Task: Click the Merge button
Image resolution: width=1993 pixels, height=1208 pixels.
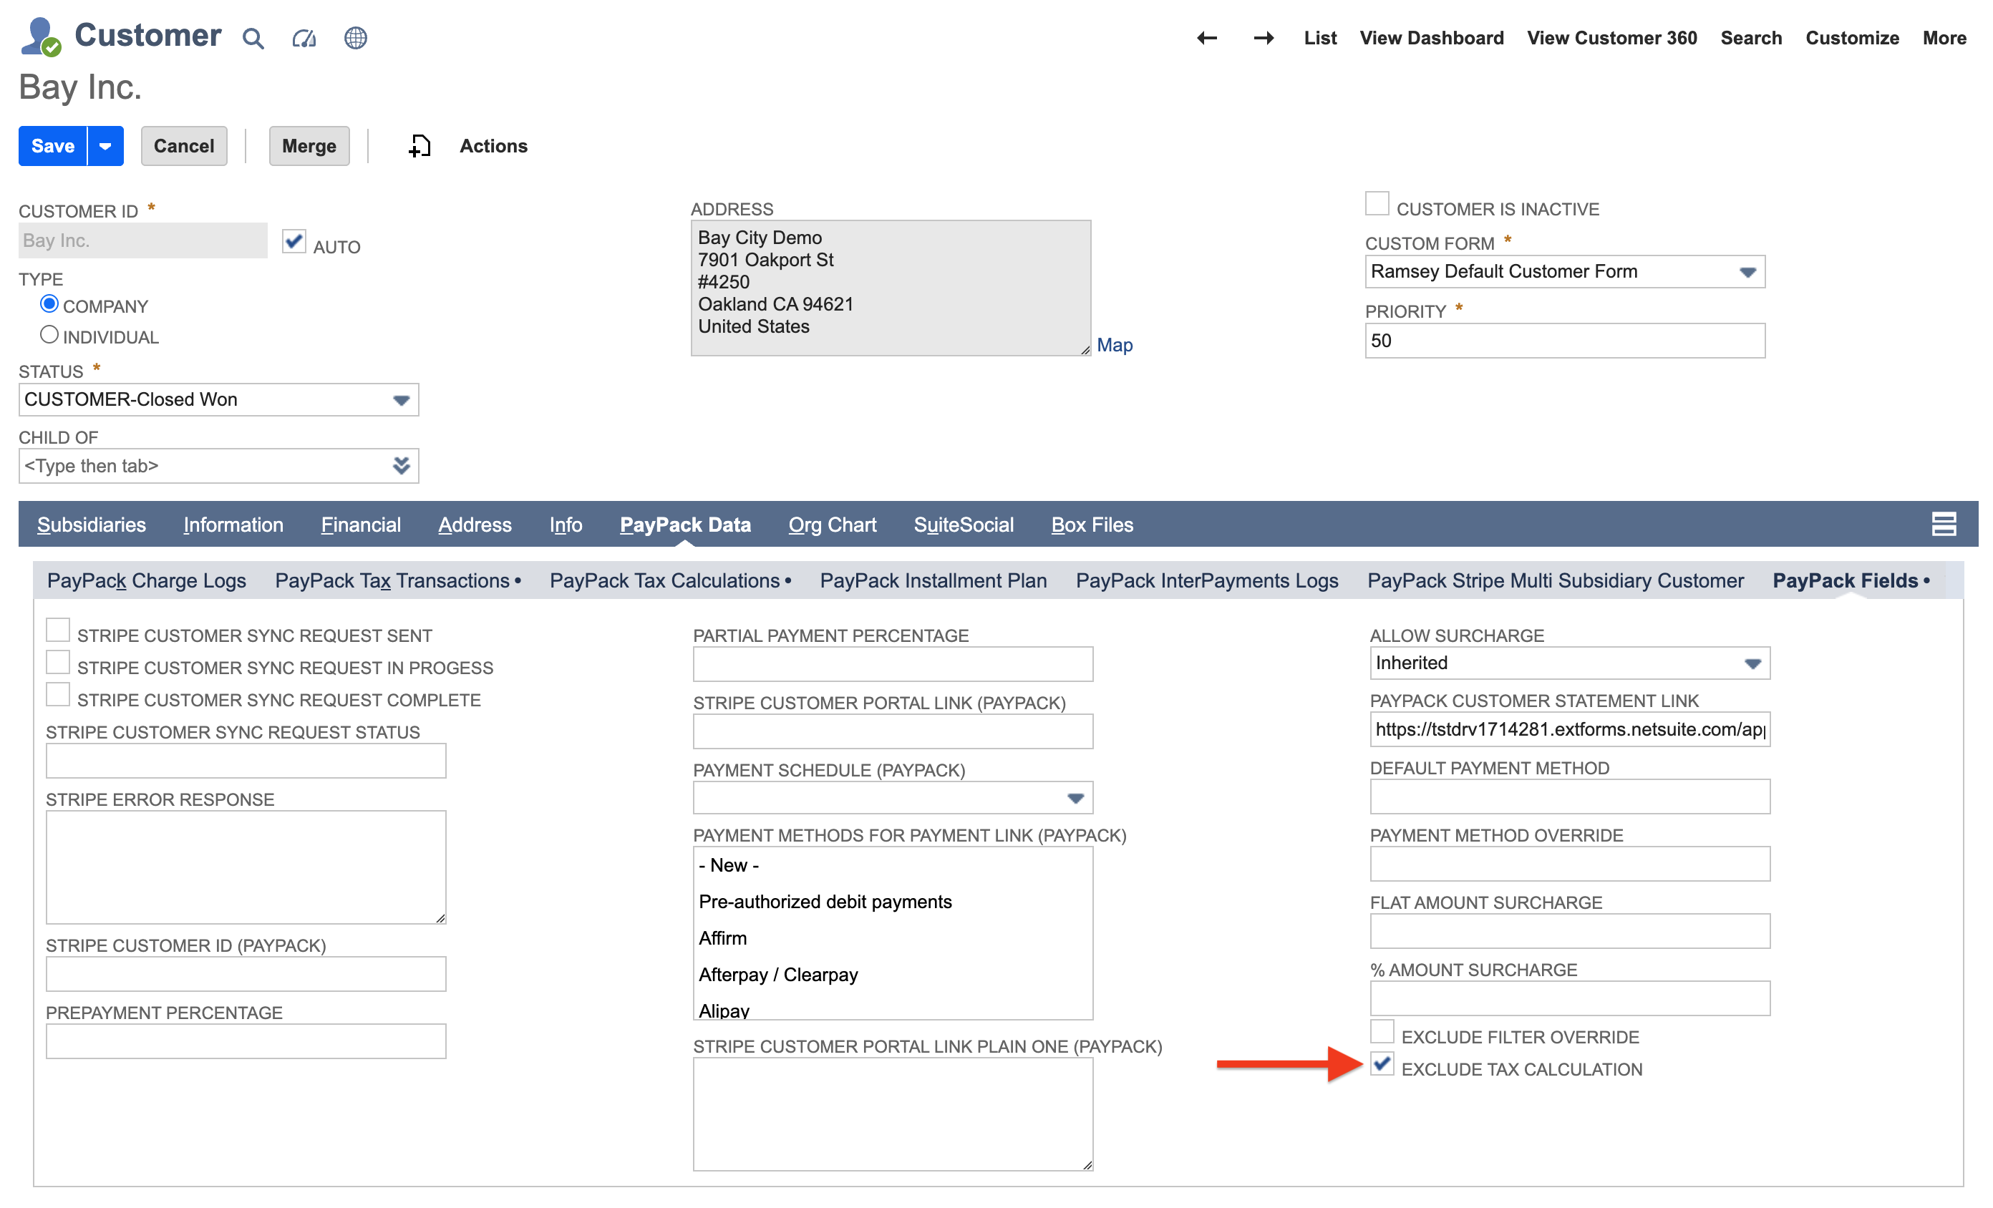Action: point(309,145)
